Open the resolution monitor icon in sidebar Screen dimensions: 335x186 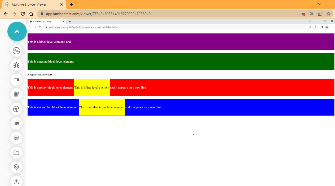coord(16,138)
